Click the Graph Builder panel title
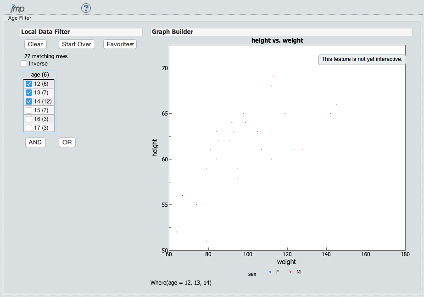Viewport: 424px width, 297px height. click(173, 32)
